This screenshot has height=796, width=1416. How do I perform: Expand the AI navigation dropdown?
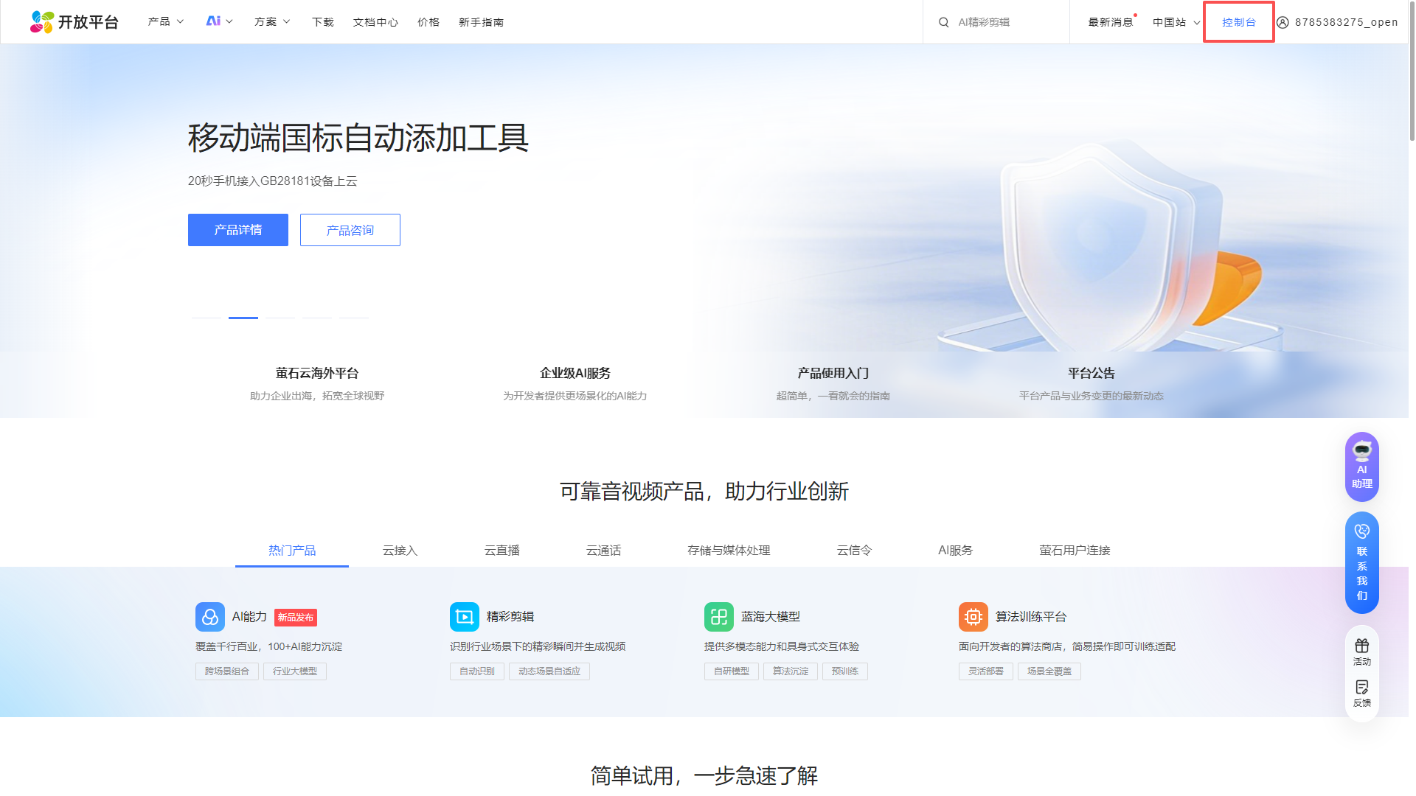[219, 22]
